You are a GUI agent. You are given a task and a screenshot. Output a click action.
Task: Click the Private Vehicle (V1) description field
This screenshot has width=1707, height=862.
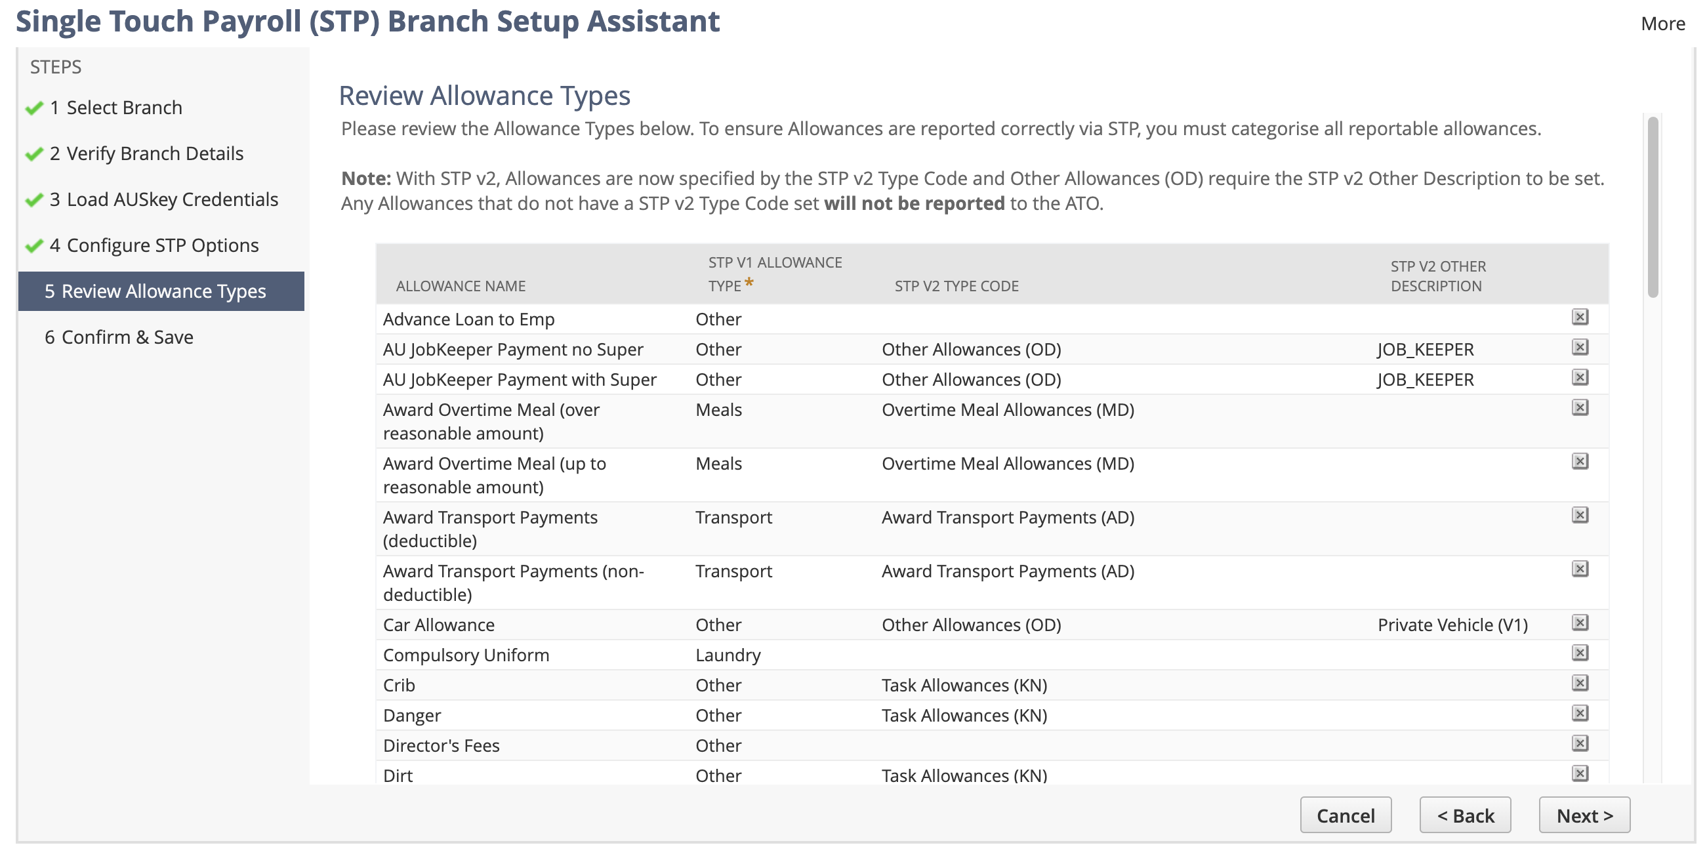click(x=1452, y=623)
